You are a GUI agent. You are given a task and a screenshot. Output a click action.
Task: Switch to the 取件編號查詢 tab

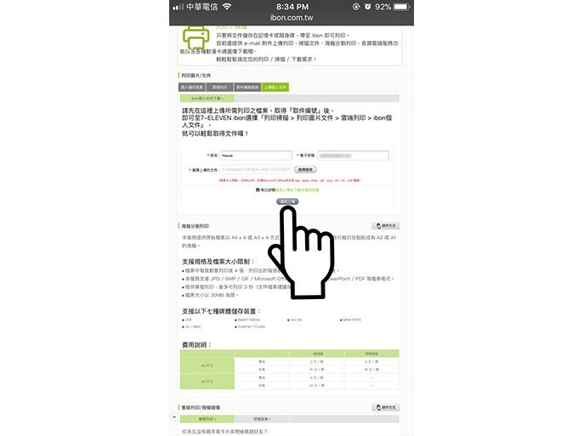coord(247,88)
